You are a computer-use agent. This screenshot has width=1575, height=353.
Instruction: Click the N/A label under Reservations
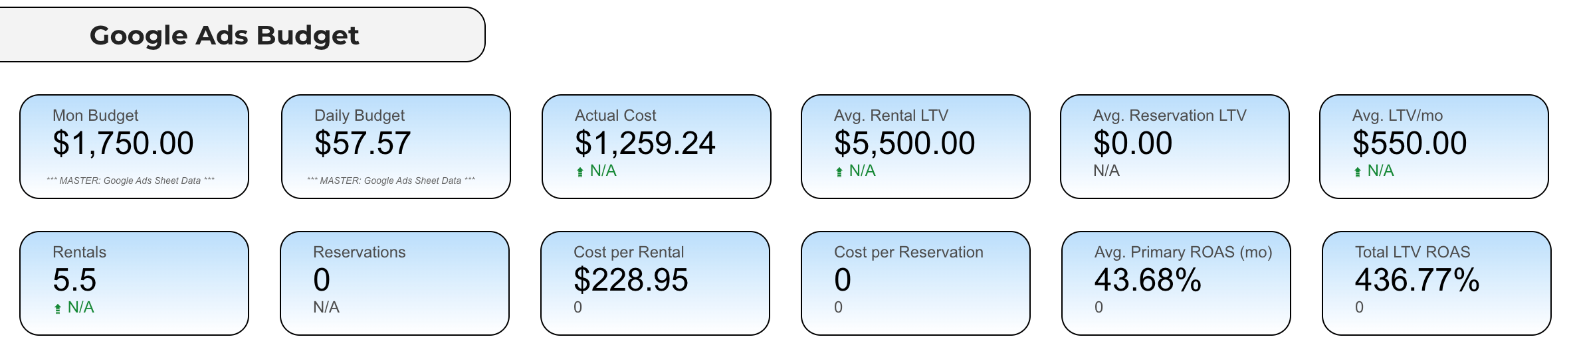(x=326, y=307)
